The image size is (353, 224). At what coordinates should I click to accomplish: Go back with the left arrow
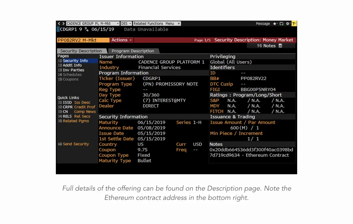[x=59, y=23]
